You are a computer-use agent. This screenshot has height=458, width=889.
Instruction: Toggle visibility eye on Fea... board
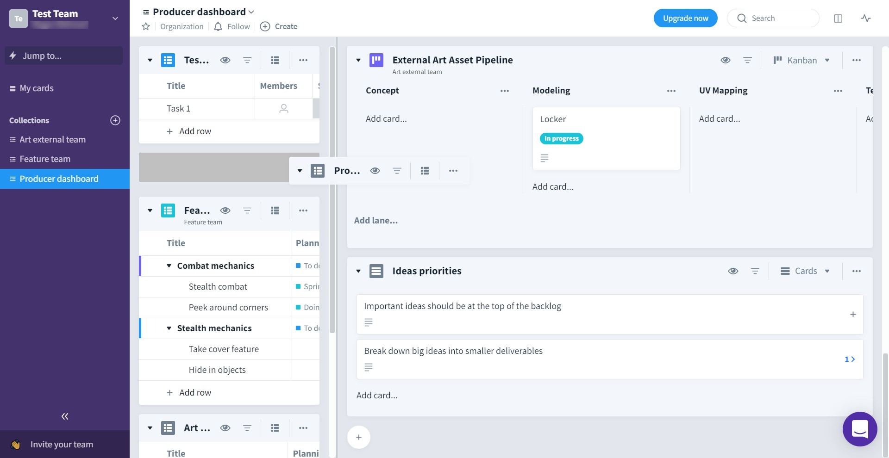(225, 210)
